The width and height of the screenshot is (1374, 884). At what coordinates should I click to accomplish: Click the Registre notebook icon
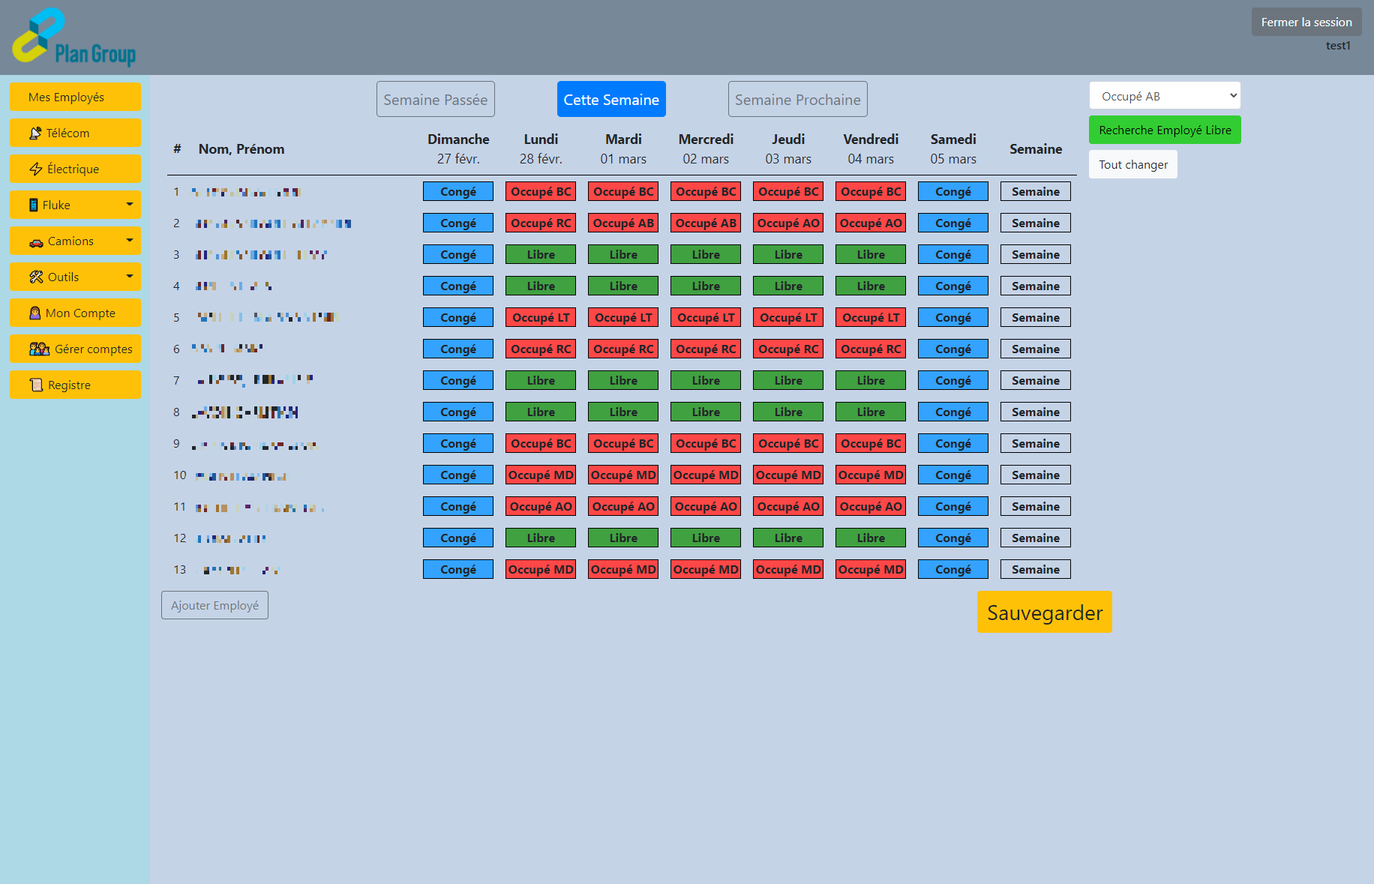pyautogui.click(x=35, y=385)
